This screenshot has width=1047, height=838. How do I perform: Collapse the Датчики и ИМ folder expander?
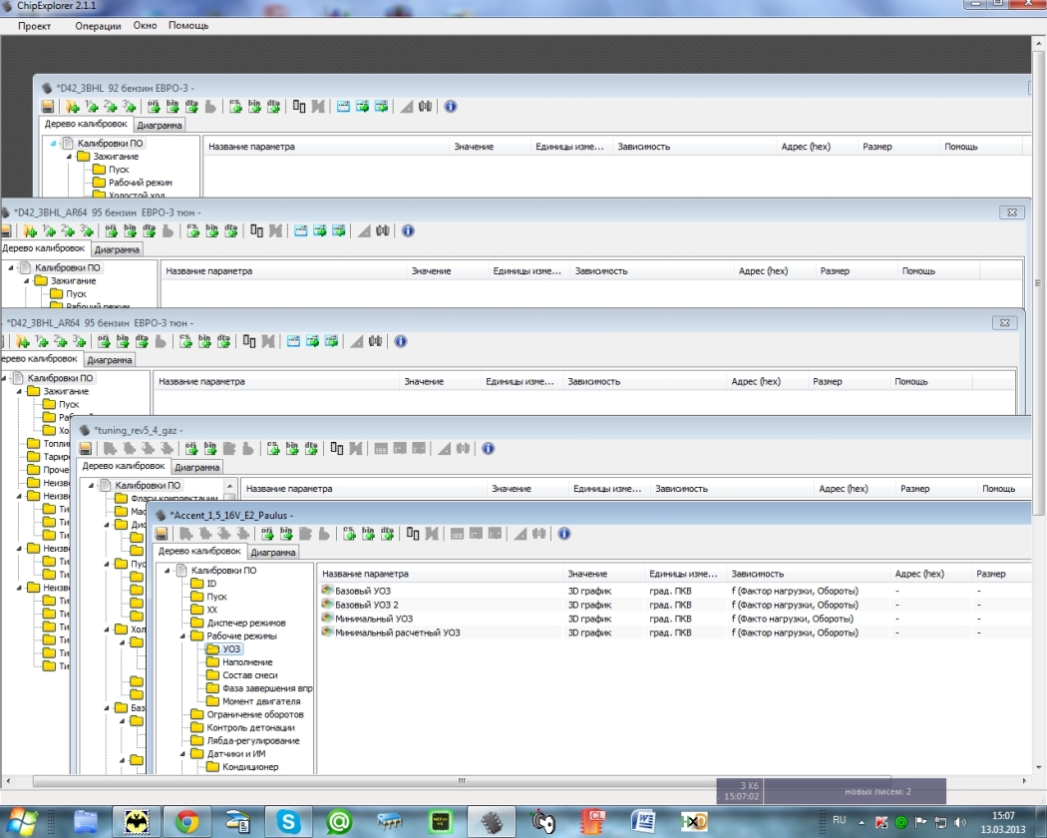[182, 754]
